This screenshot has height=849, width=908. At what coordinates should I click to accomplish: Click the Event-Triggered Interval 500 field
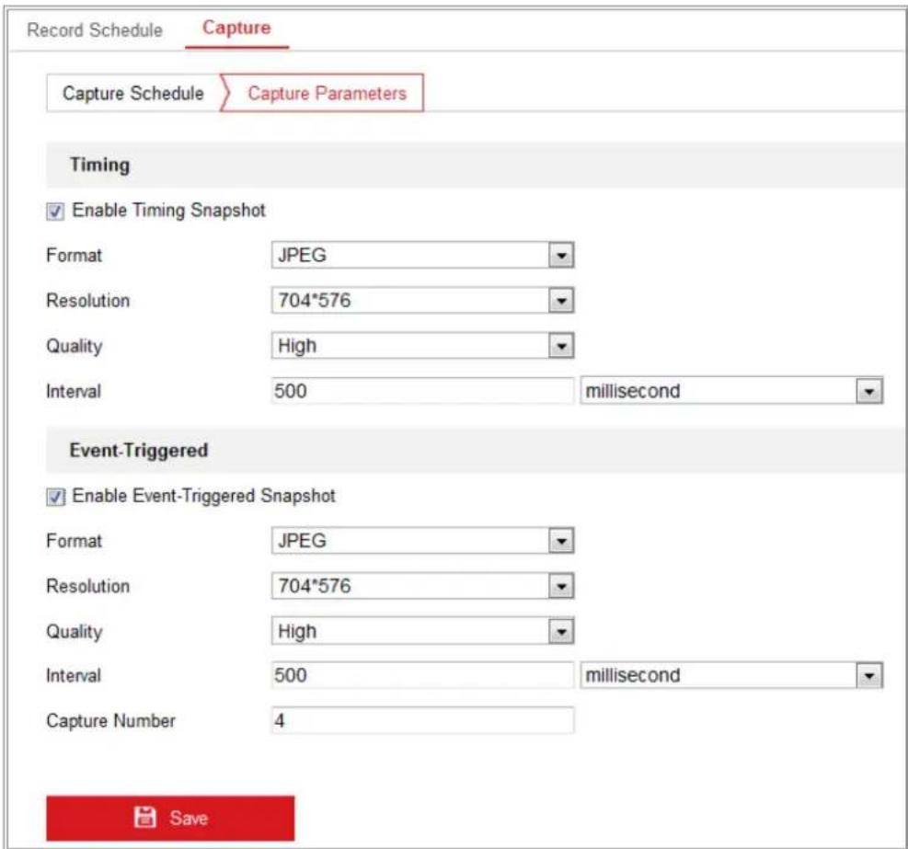423,675
